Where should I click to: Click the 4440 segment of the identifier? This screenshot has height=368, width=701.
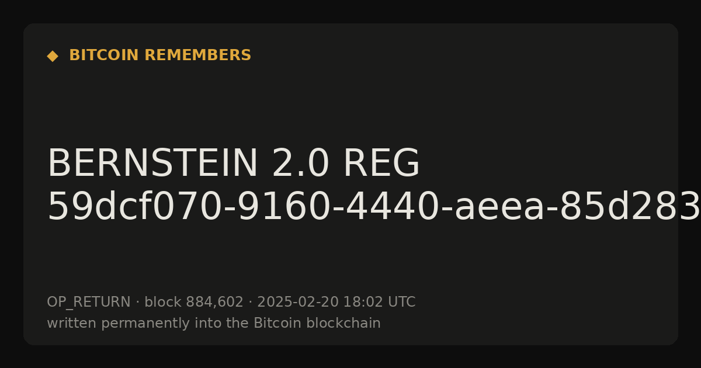(x=384, y=208)
